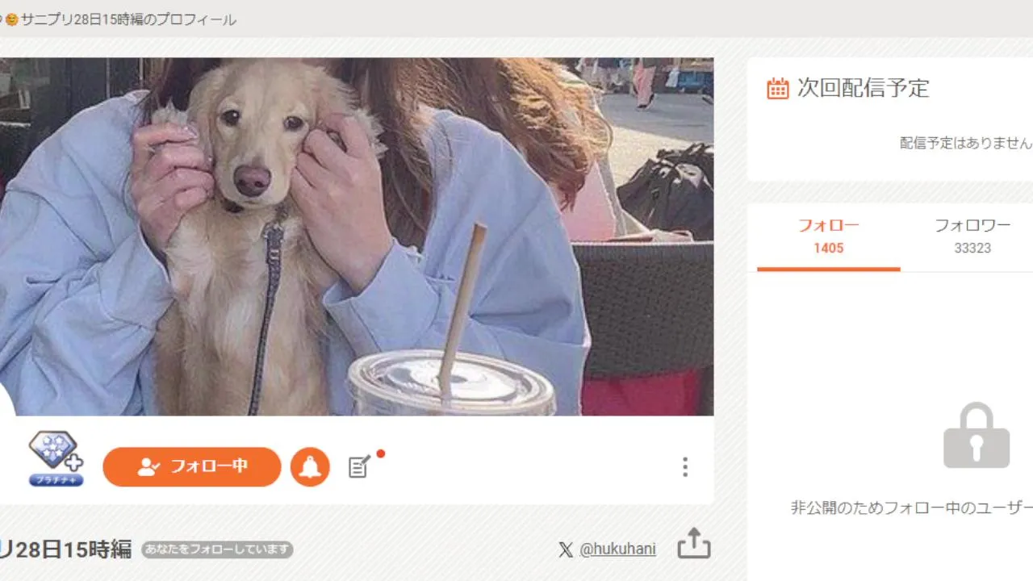Click the gray lock icon
1033x581 pixels.
point(977,435)
